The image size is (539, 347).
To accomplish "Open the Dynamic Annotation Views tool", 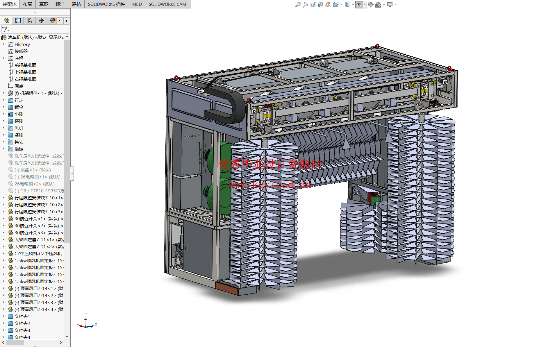I will tap(328, 5).
